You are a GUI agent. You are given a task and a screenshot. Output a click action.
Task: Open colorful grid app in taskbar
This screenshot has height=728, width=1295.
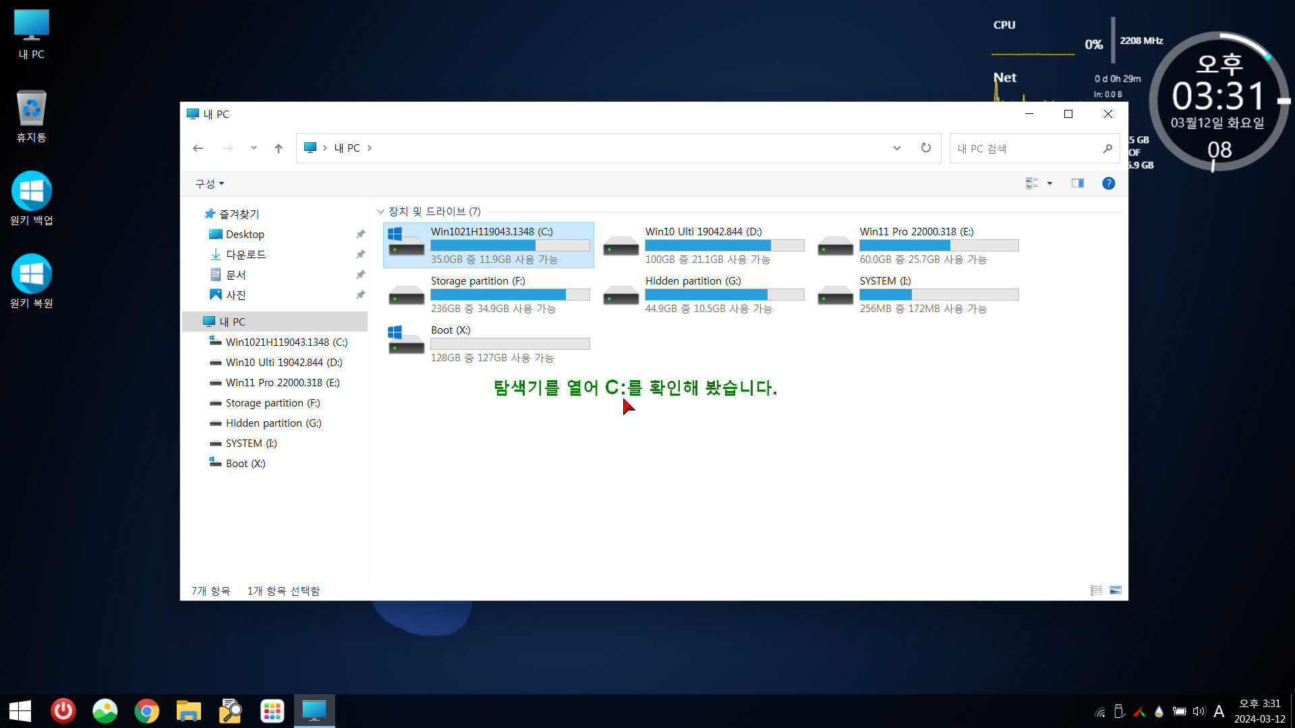point(272,711)
